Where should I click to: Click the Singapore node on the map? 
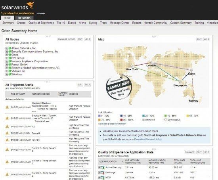[180, 82]
